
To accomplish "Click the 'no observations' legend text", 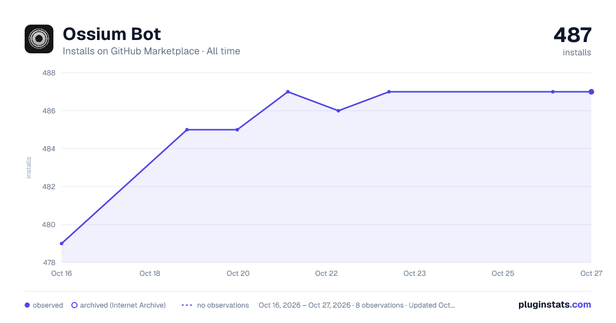I will (223, 305).
